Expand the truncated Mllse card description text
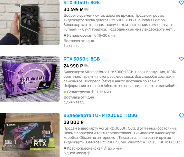 pos(121,79)
